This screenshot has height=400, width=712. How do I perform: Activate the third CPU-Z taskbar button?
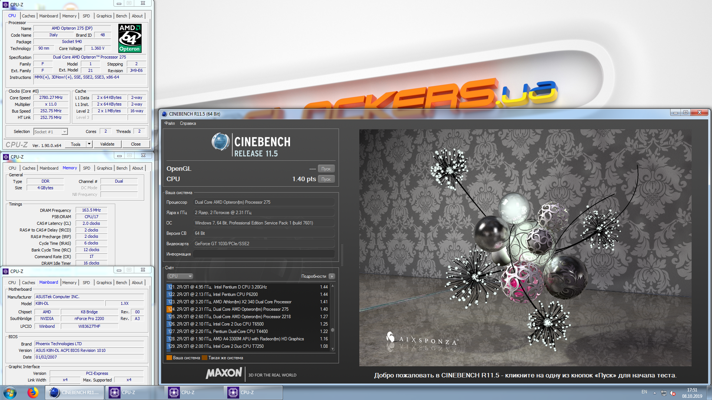pos(253,393)
